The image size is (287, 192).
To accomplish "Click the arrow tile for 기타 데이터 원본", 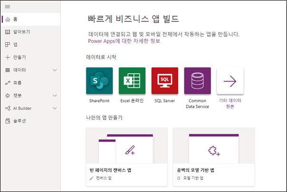I will tap(230, 81).
